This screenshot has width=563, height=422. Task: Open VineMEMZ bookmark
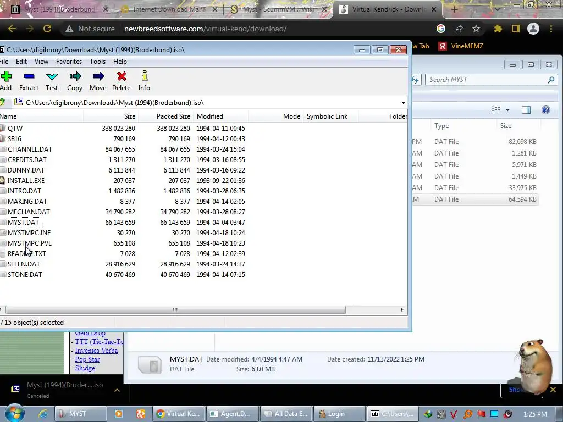point(461,46)
